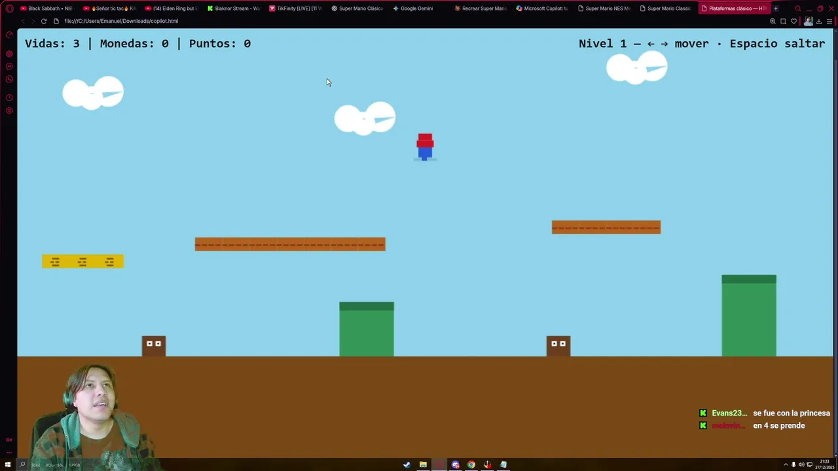This screenshot has width=838, height=471.
Task: Open Google Chrome from the taskbar
Action: tap(471, 465)
